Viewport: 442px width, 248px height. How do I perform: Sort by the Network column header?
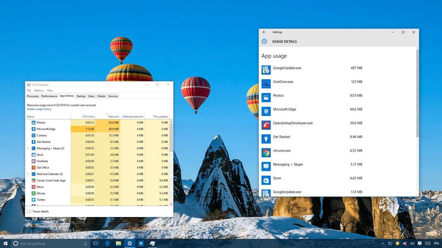[113, 116]
